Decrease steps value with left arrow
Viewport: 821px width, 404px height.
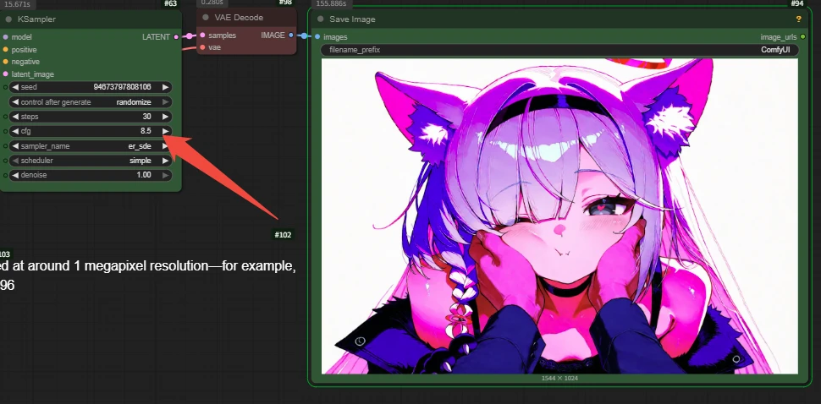point(14,117)
